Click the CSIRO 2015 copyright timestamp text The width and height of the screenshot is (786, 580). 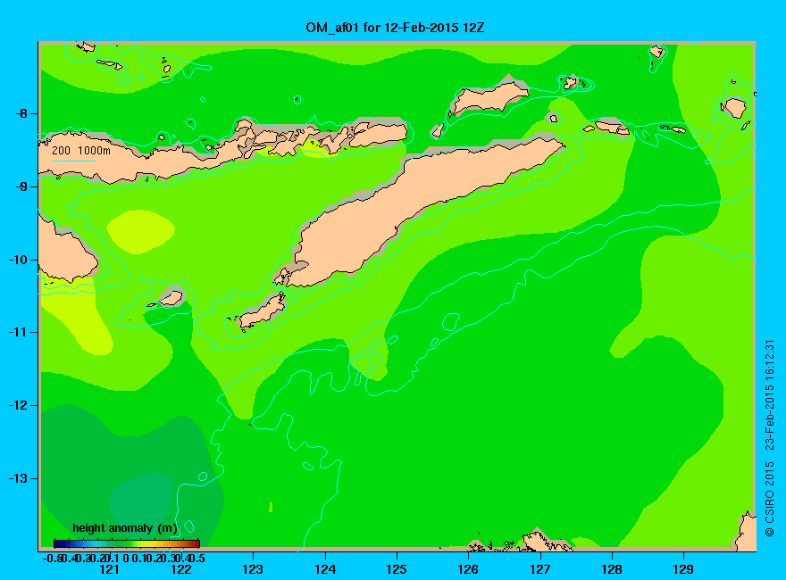click(x=770, y=438)
